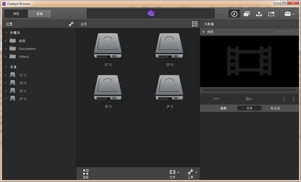The height and width of the screenshot is (182, 301).
Task: Select Videos folder icon in sidebar
Action: [x=13, y=56]
